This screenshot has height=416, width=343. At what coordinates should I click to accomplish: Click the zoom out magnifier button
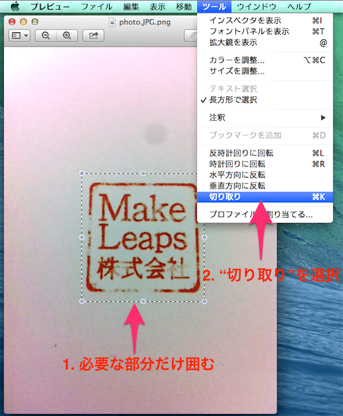click(46, 35)
